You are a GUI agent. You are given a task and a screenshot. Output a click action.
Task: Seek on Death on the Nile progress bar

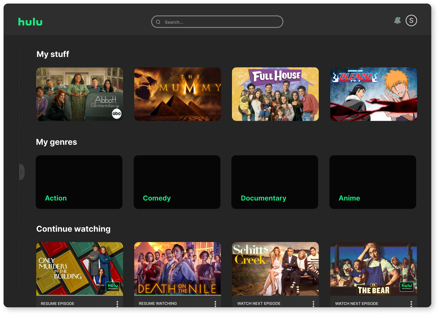point(178,295)
